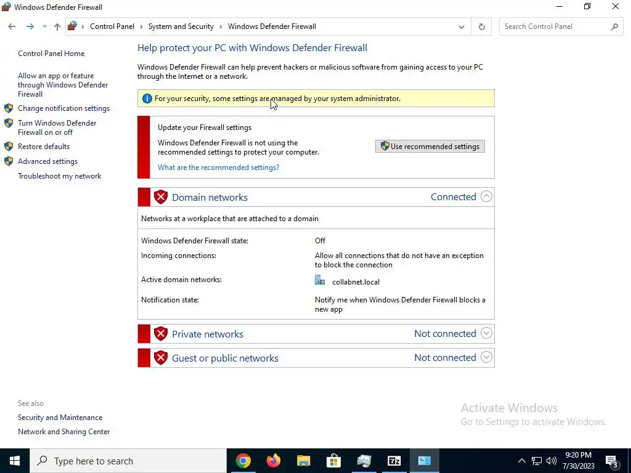This screenshot has width=631, height=473.
Task: Open the Windows Start menu
Action: pos(15,461)
